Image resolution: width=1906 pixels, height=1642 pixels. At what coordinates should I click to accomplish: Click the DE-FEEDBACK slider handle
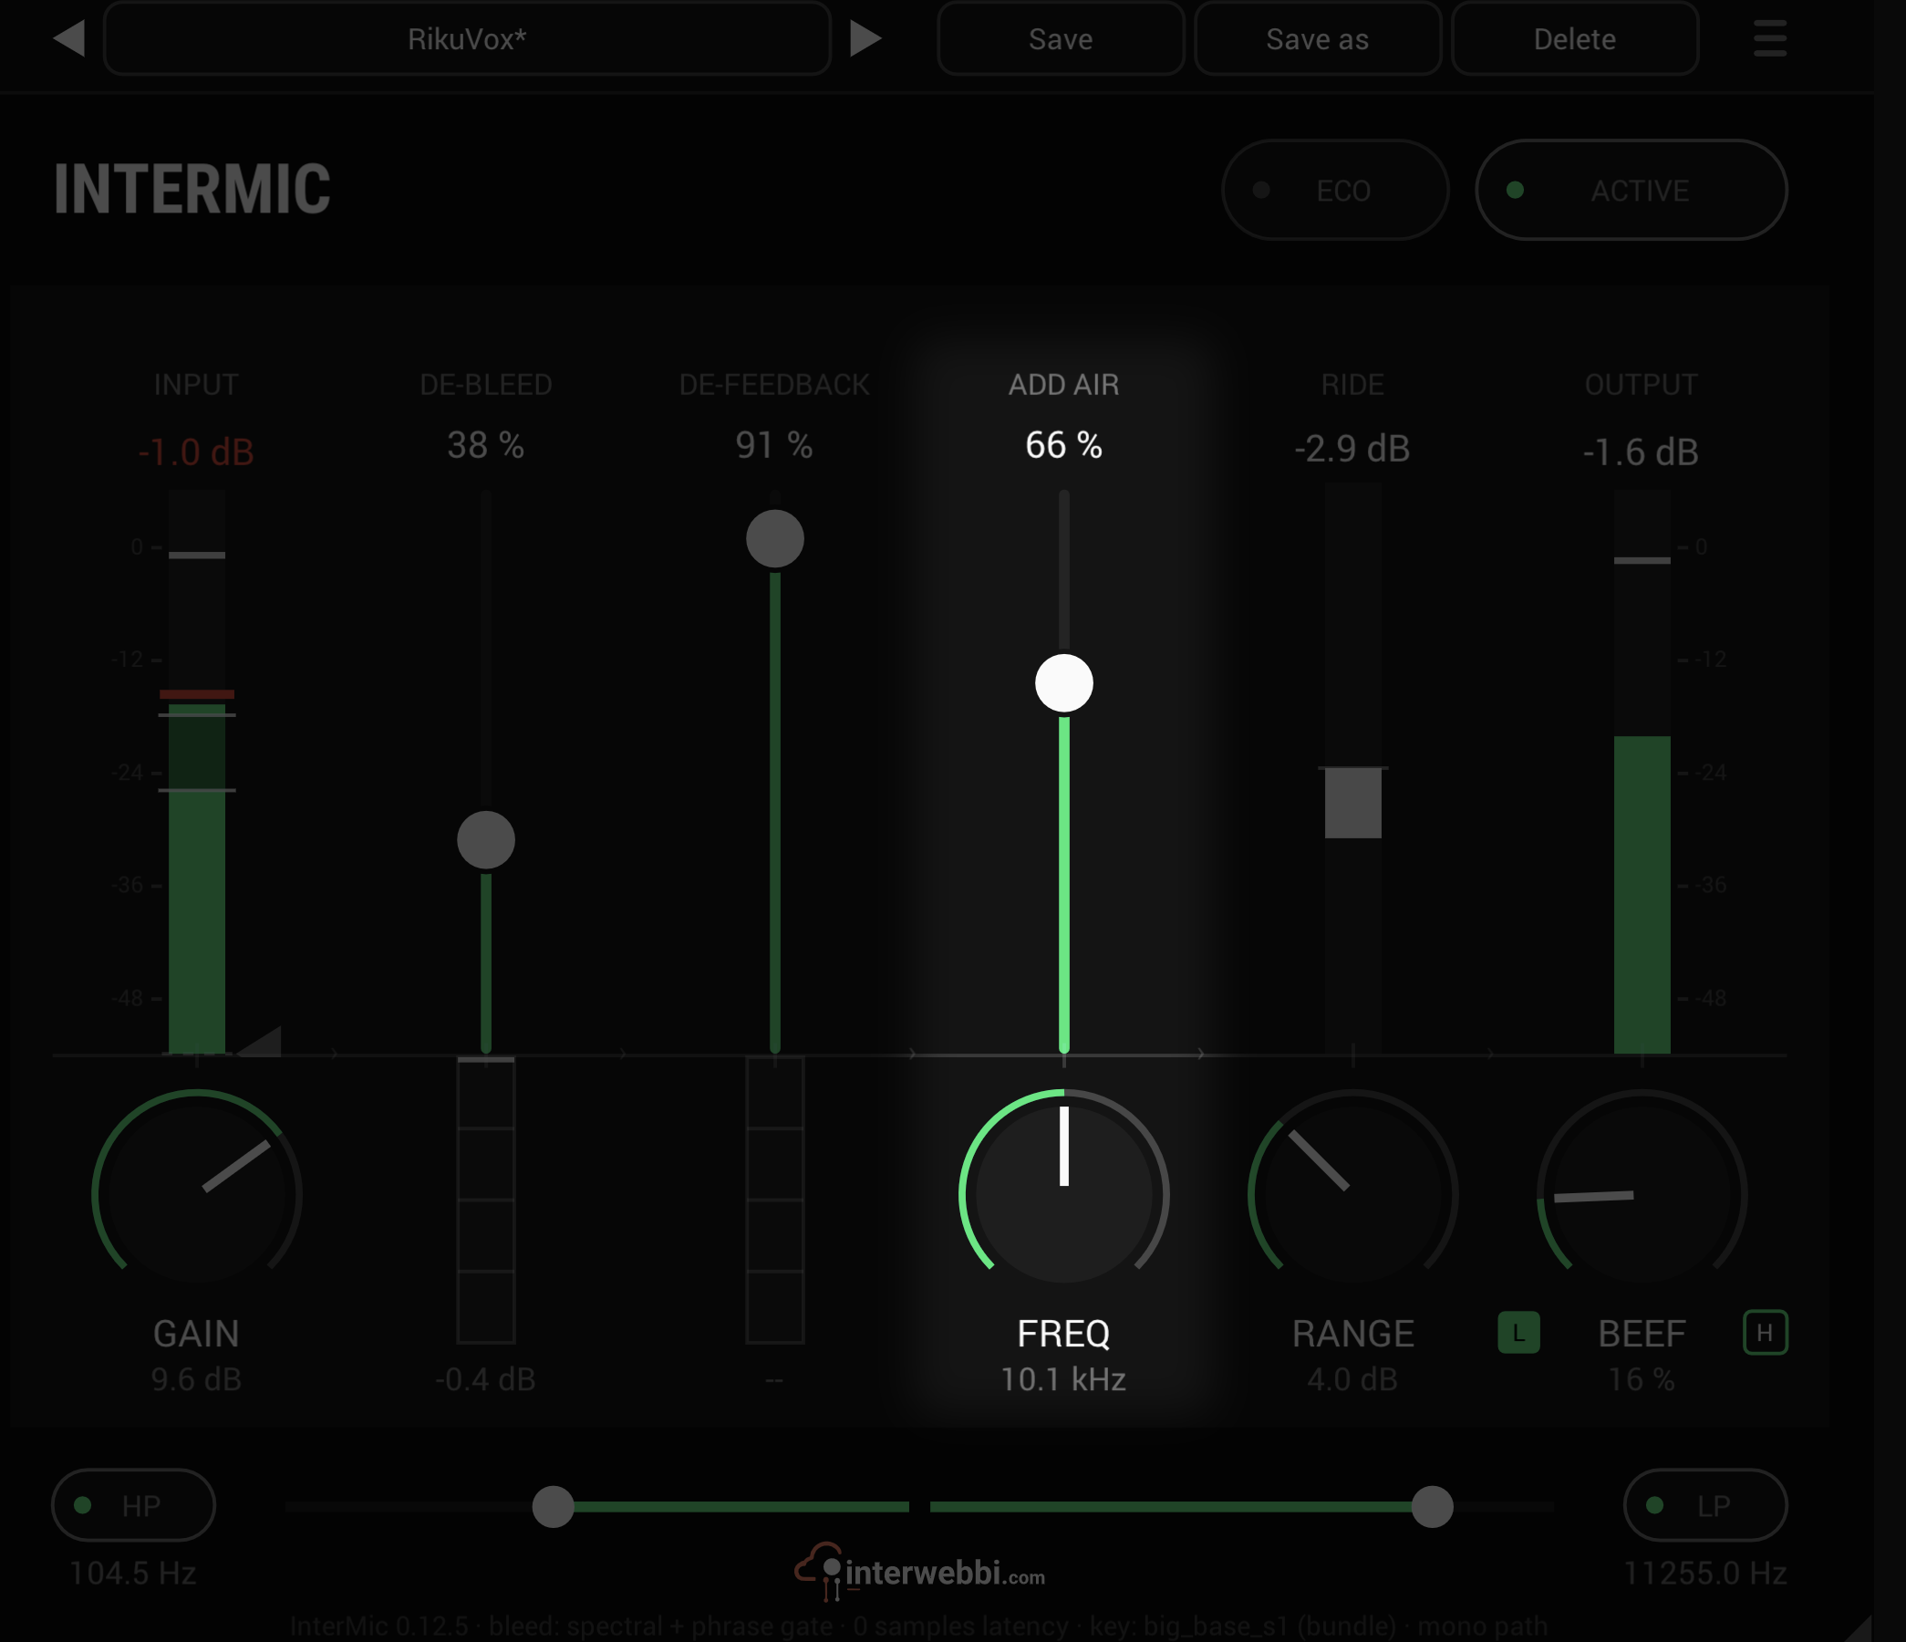click(x=774, y=538)
